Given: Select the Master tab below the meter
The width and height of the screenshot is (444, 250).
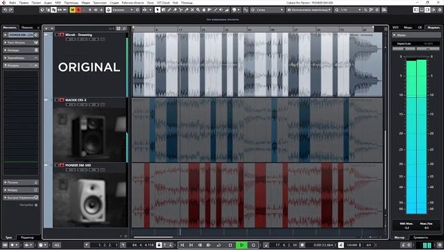Looking at the screenshot, I should click(400, 237).
